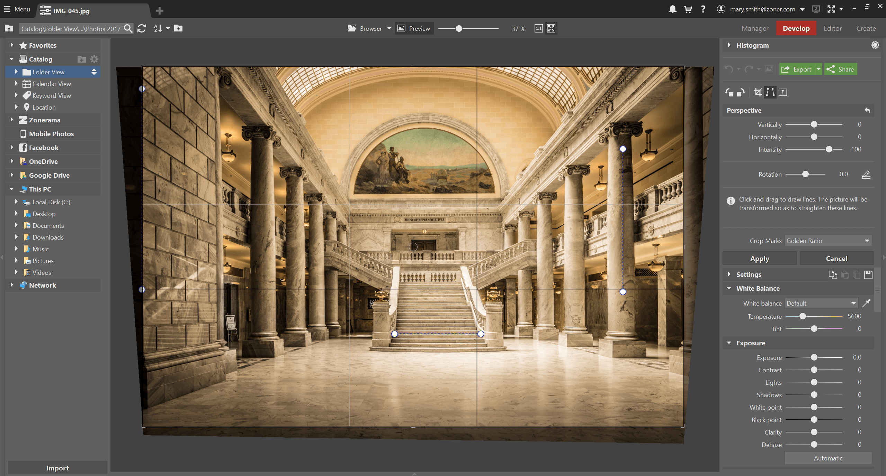Open the Crop Marks Golden Ratio dropdown
886x476 pixels.
(828, 241)
